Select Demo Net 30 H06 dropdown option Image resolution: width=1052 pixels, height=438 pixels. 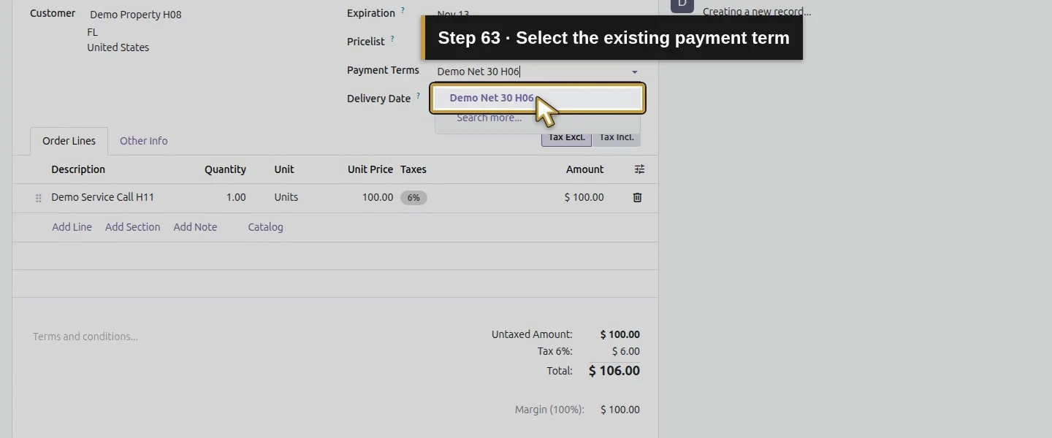pos(537,98)
